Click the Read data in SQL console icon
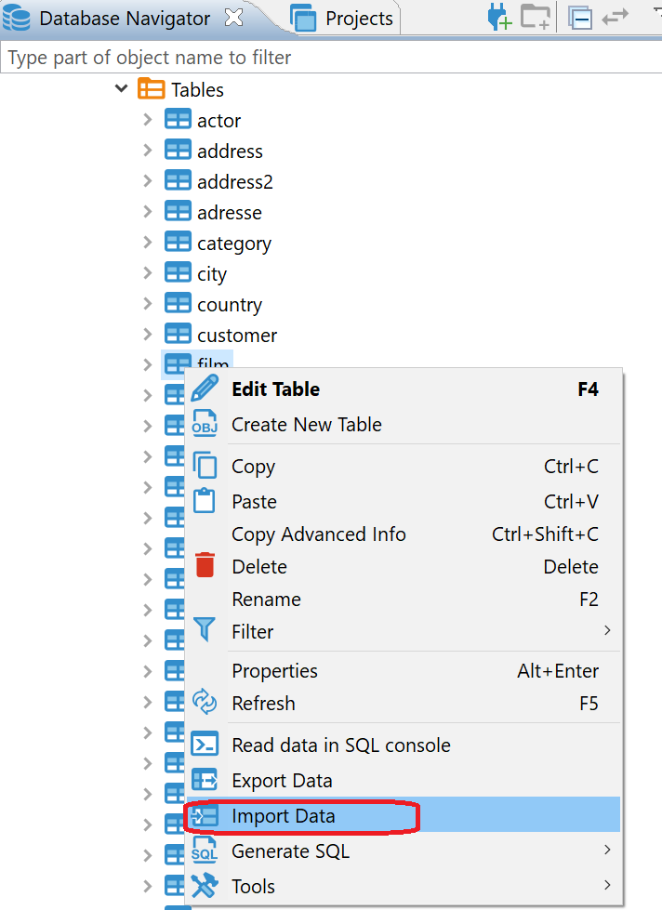This screenshot has height=910, width=662. point(205,743)
